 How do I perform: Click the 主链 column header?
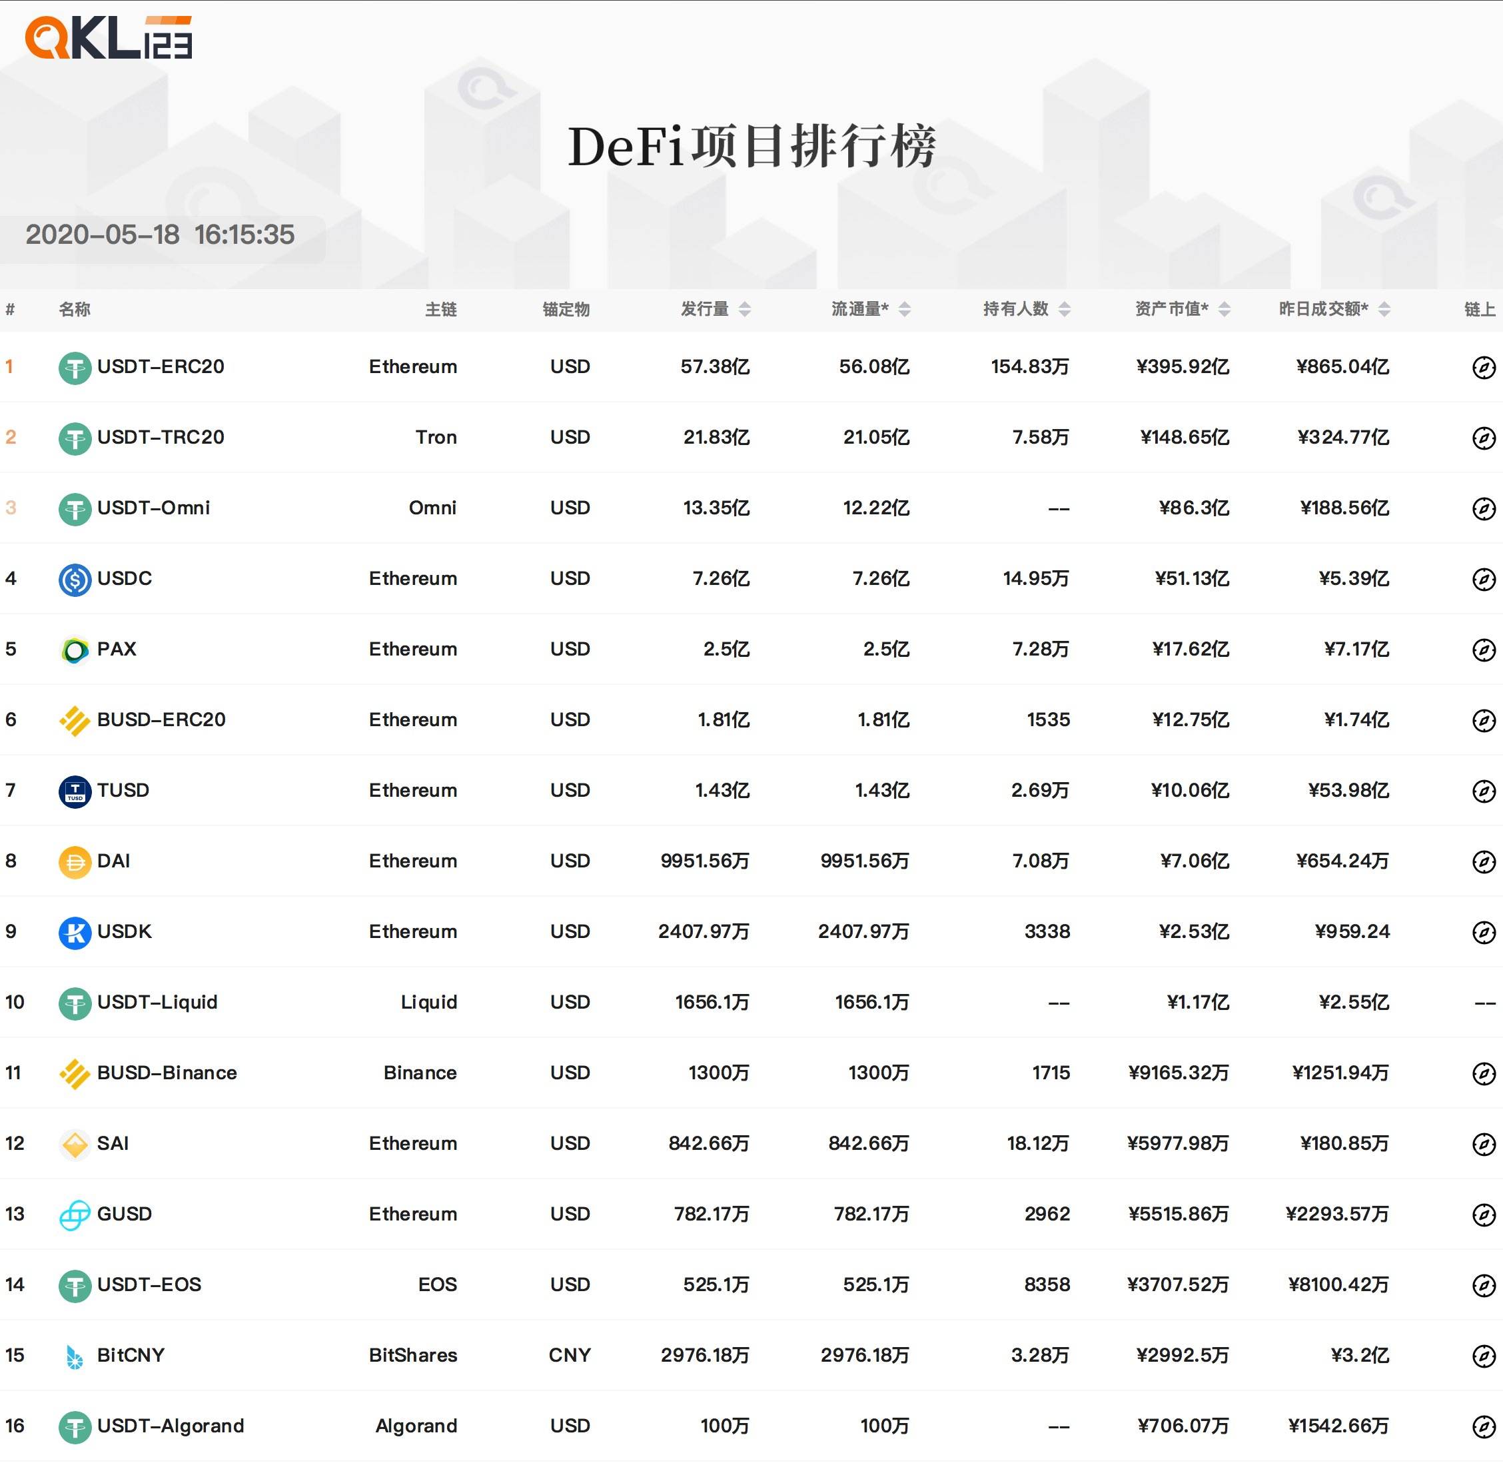pyautogui.click(x=441, y=309)
